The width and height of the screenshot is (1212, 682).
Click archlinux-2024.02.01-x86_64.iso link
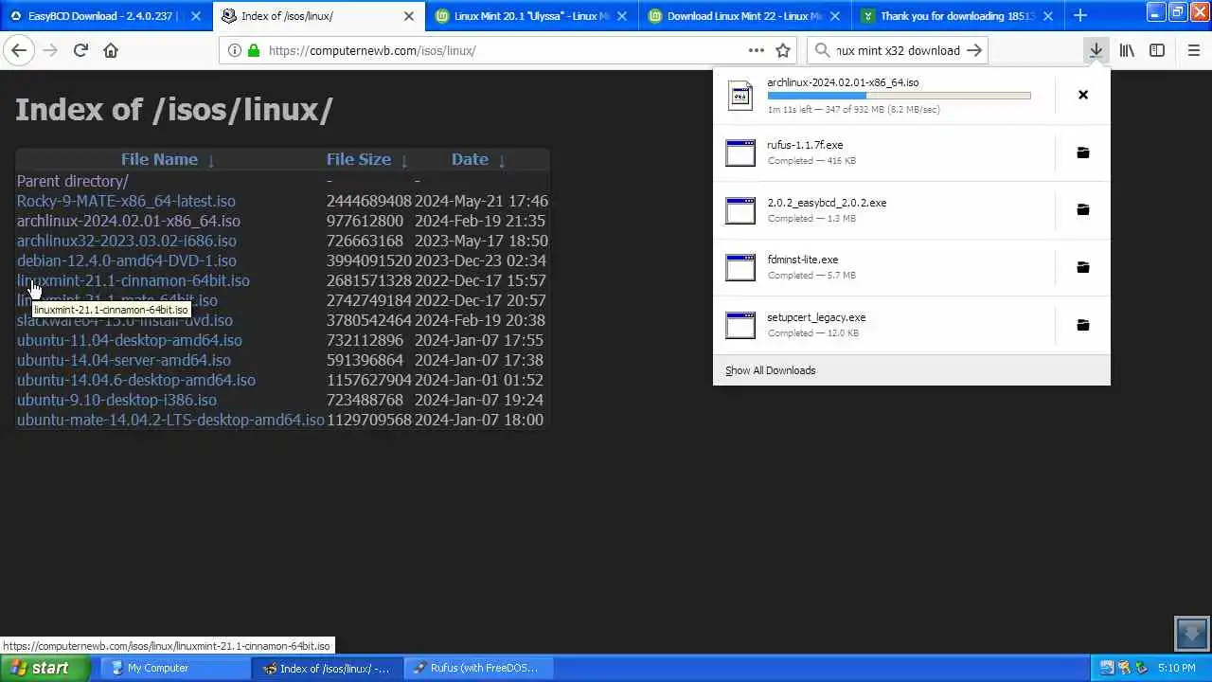[129, 221]
